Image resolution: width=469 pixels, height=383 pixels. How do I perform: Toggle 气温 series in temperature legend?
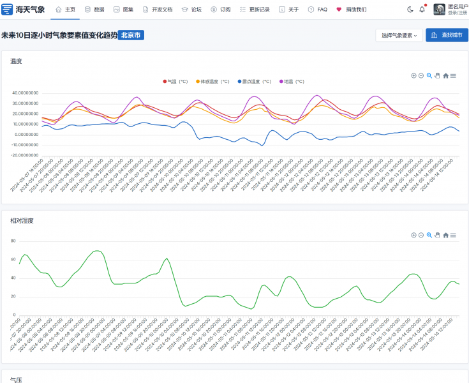[x=175, y=82]
